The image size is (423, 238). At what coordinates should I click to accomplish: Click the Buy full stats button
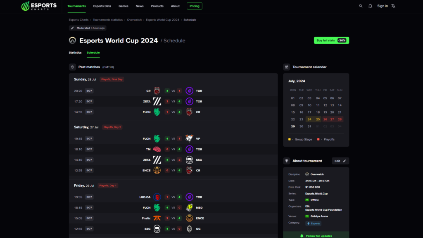pos(331,40)
